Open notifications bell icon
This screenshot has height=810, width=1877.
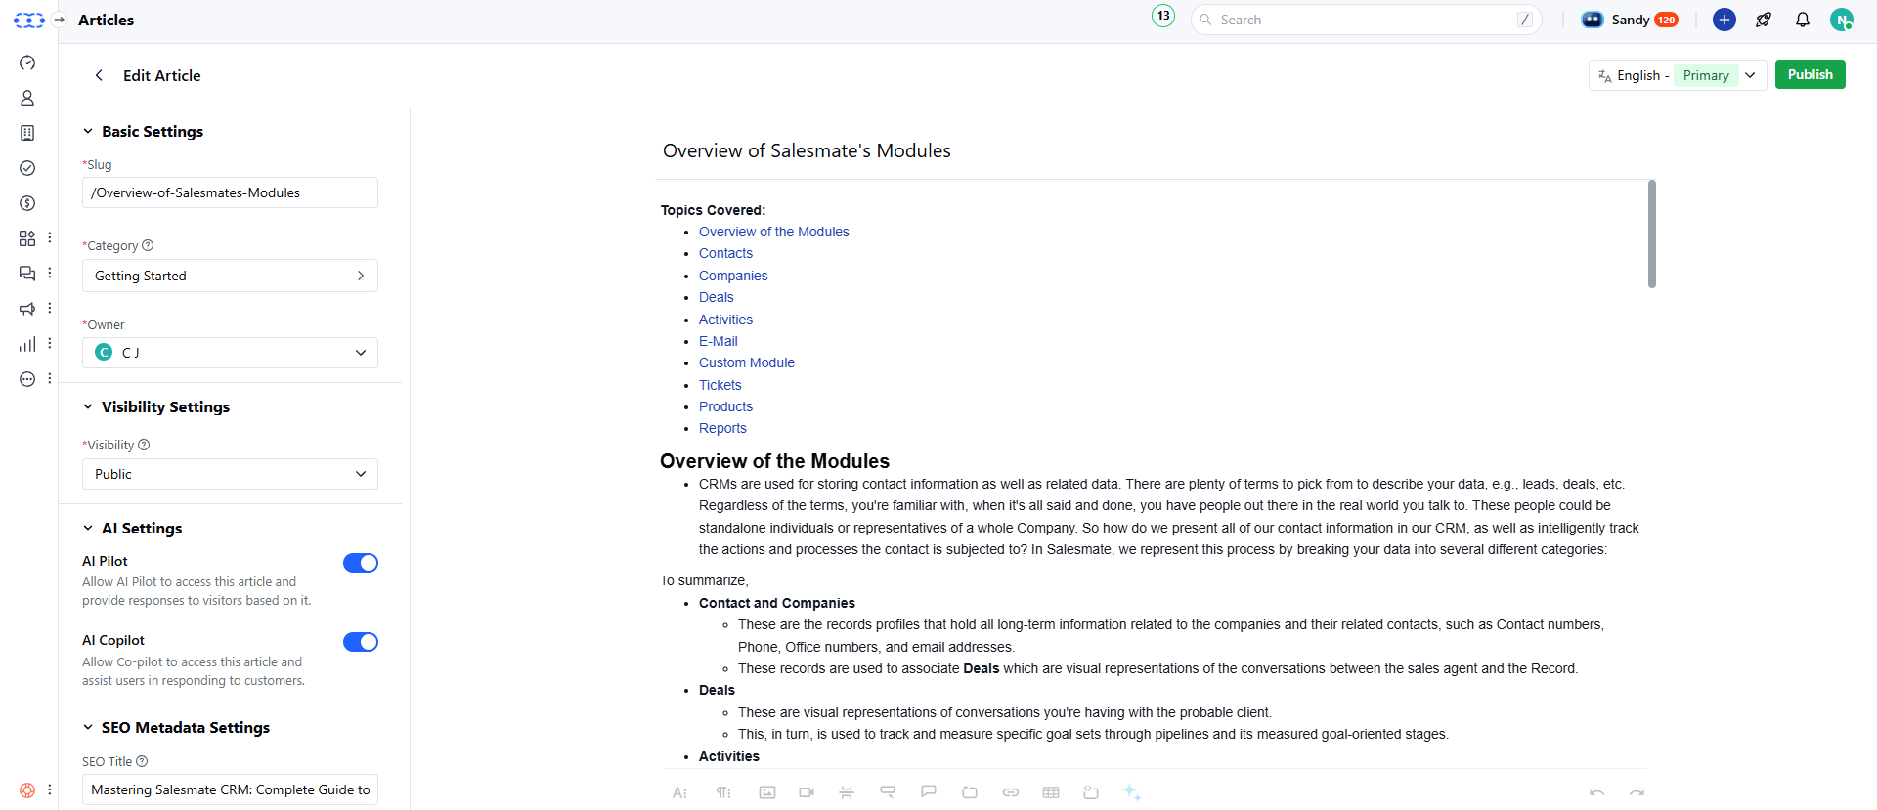click(x=1803, y=20)
